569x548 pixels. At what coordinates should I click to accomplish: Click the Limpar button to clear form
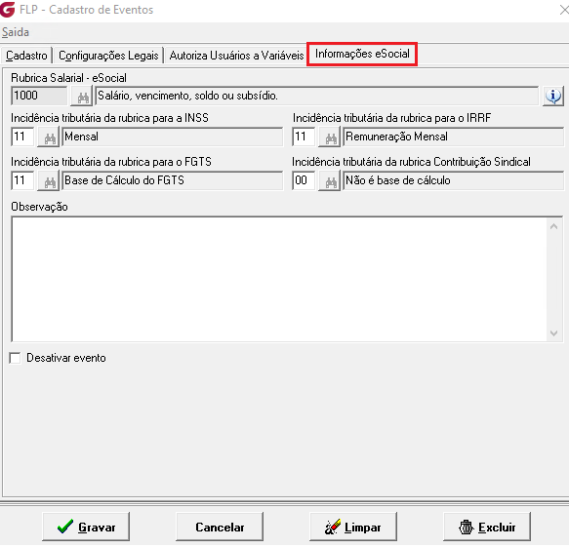pyautogui.click(x=353, y=527)
